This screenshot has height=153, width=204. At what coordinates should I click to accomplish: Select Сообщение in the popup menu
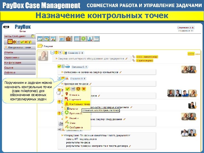click(x=76, y=127)
